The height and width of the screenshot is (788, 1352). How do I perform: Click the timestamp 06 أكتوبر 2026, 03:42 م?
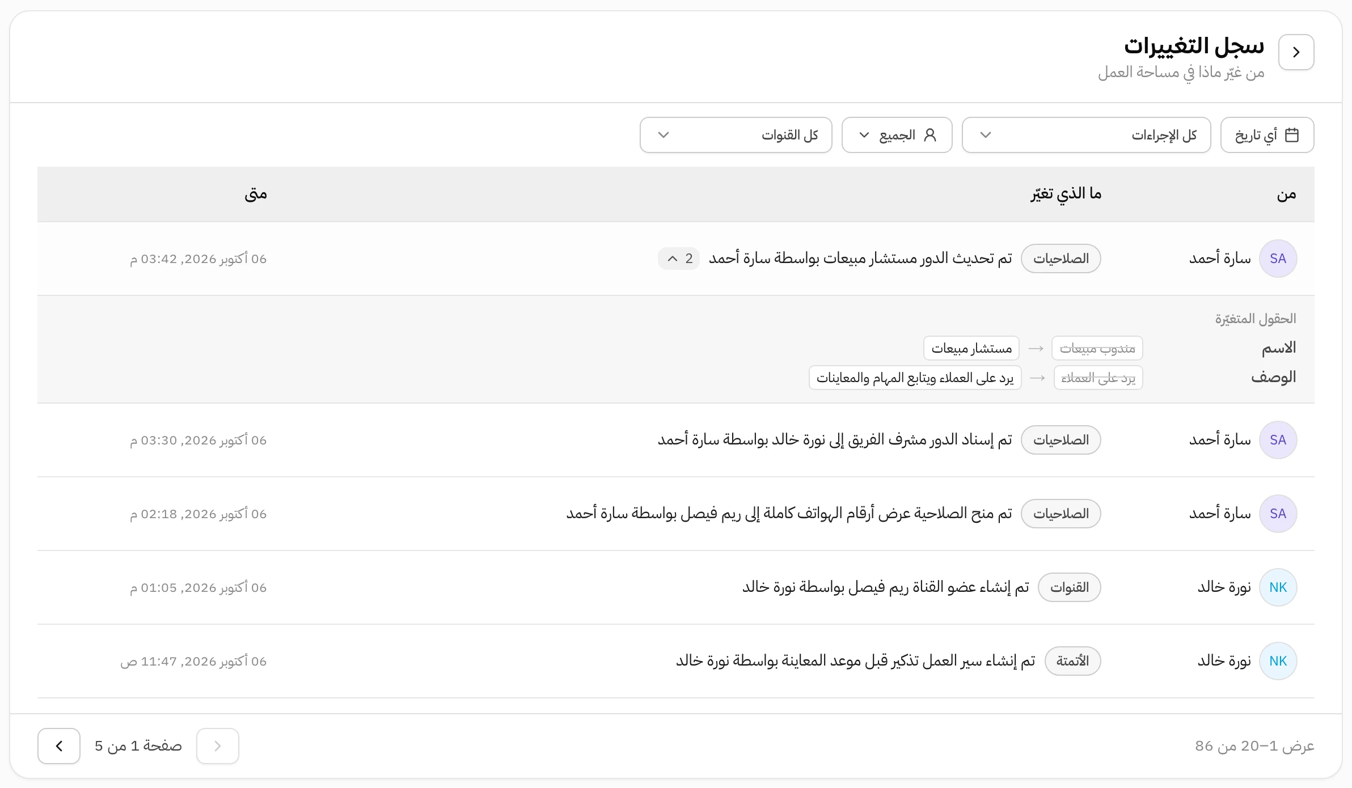point(198,259)
